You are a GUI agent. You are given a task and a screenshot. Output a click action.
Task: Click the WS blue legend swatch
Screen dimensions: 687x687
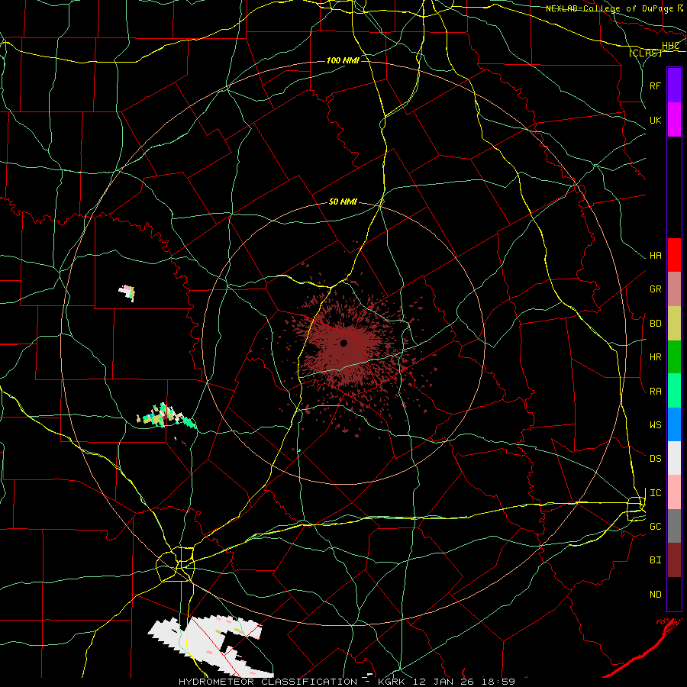point(674,424)
